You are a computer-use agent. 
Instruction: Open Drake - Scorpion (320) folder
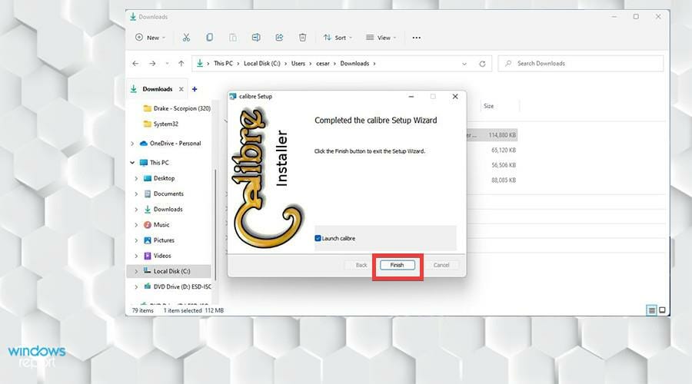pos(177,108)
